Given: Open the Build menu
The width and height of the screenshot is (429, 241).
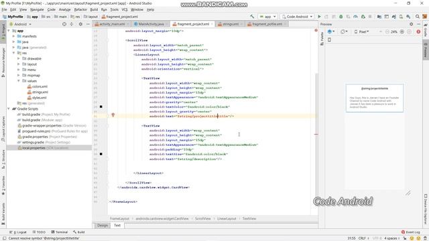Looking at the screenshot, I should [x=94, y=9].
